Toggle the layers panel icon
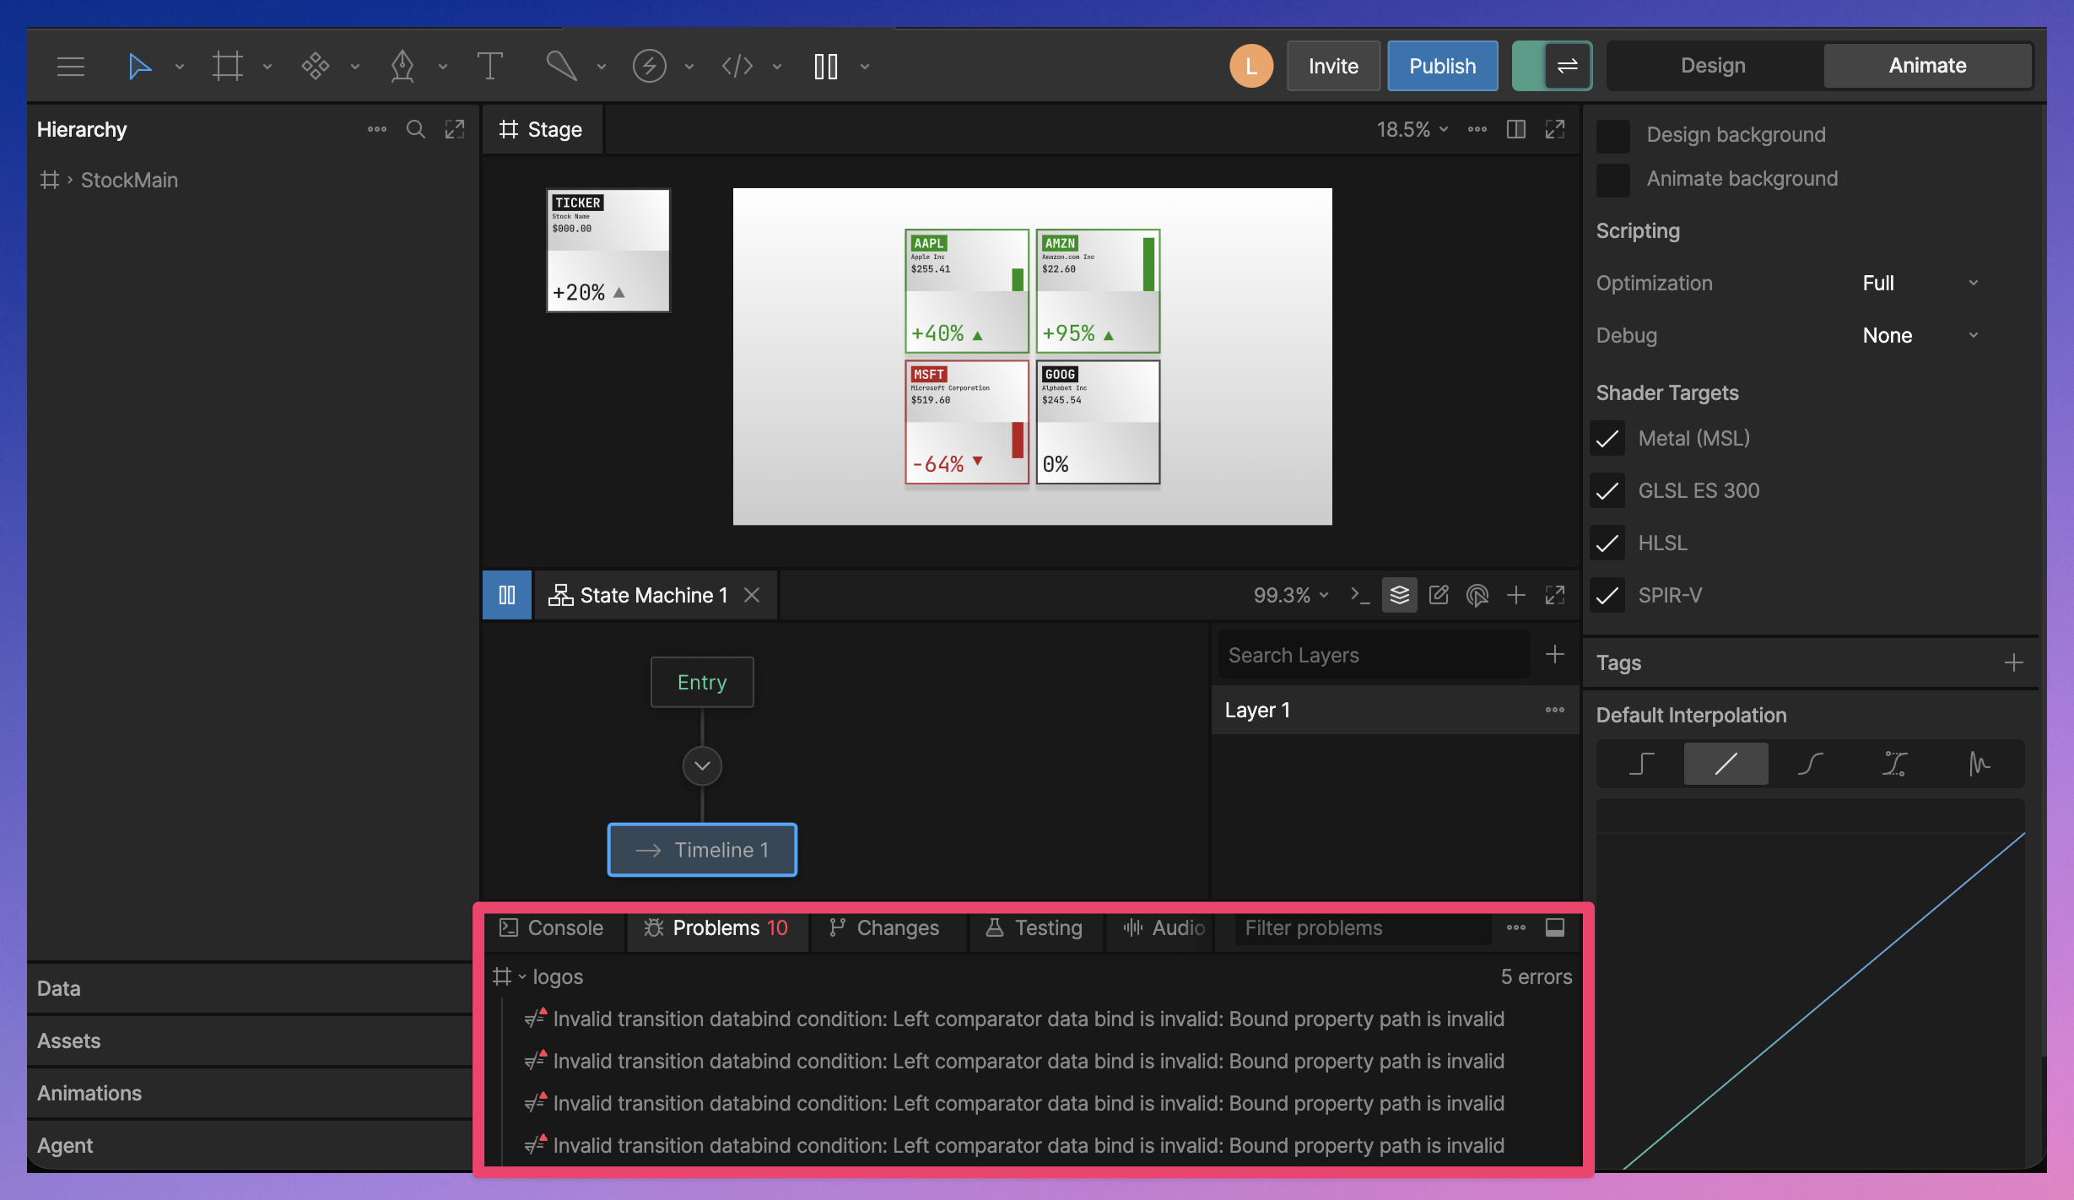This screenshot has height=1200, width=2074. pyautogui.click(x=1399, y=595)
